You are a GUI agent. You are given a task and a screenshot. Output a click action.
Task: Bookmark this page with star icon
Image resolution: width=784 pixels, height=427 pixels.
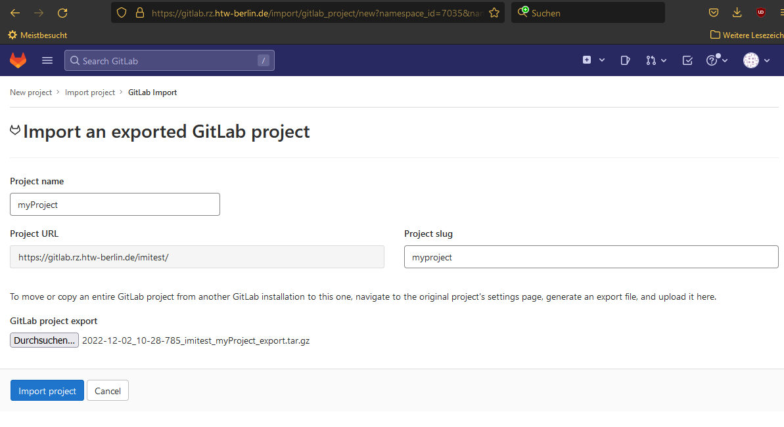tap(494, 13)
